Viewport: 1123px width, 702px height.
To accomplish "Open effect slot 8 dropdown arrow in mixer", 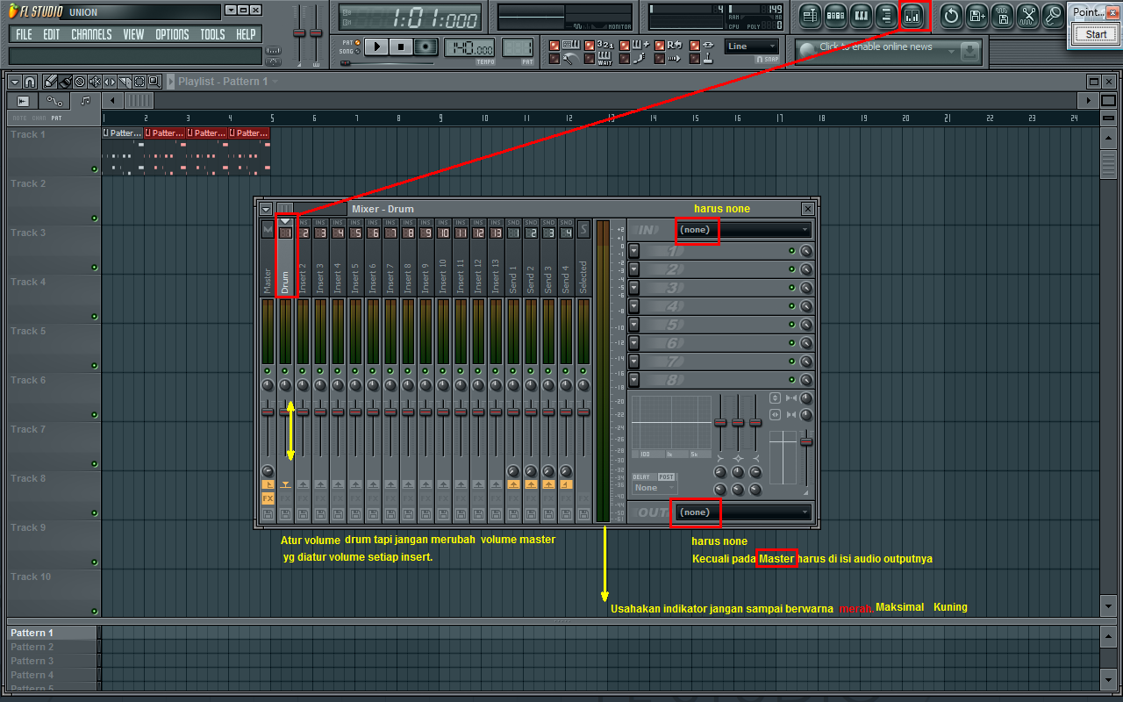I will 634,380.
